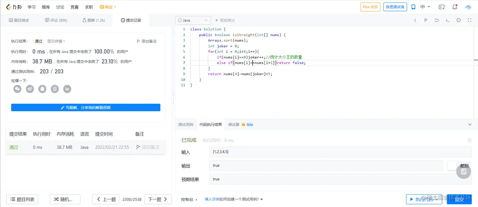
Task: Click the panel divider handle
Action: (173, 97)
